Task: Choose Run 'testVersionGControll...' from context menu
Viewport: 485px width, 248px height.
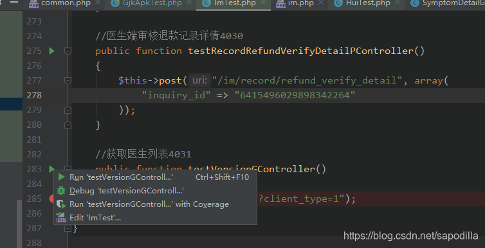Action: click(155, 177)
